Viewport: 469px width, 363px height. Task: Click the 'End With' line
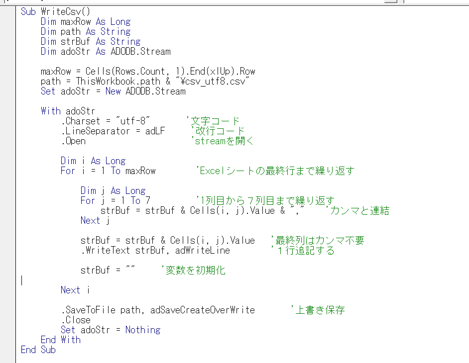click(61, 340)
